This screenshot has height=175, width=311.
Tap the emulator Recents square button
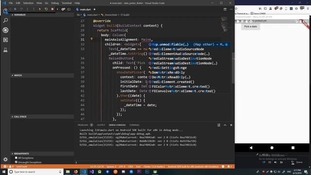293,148
